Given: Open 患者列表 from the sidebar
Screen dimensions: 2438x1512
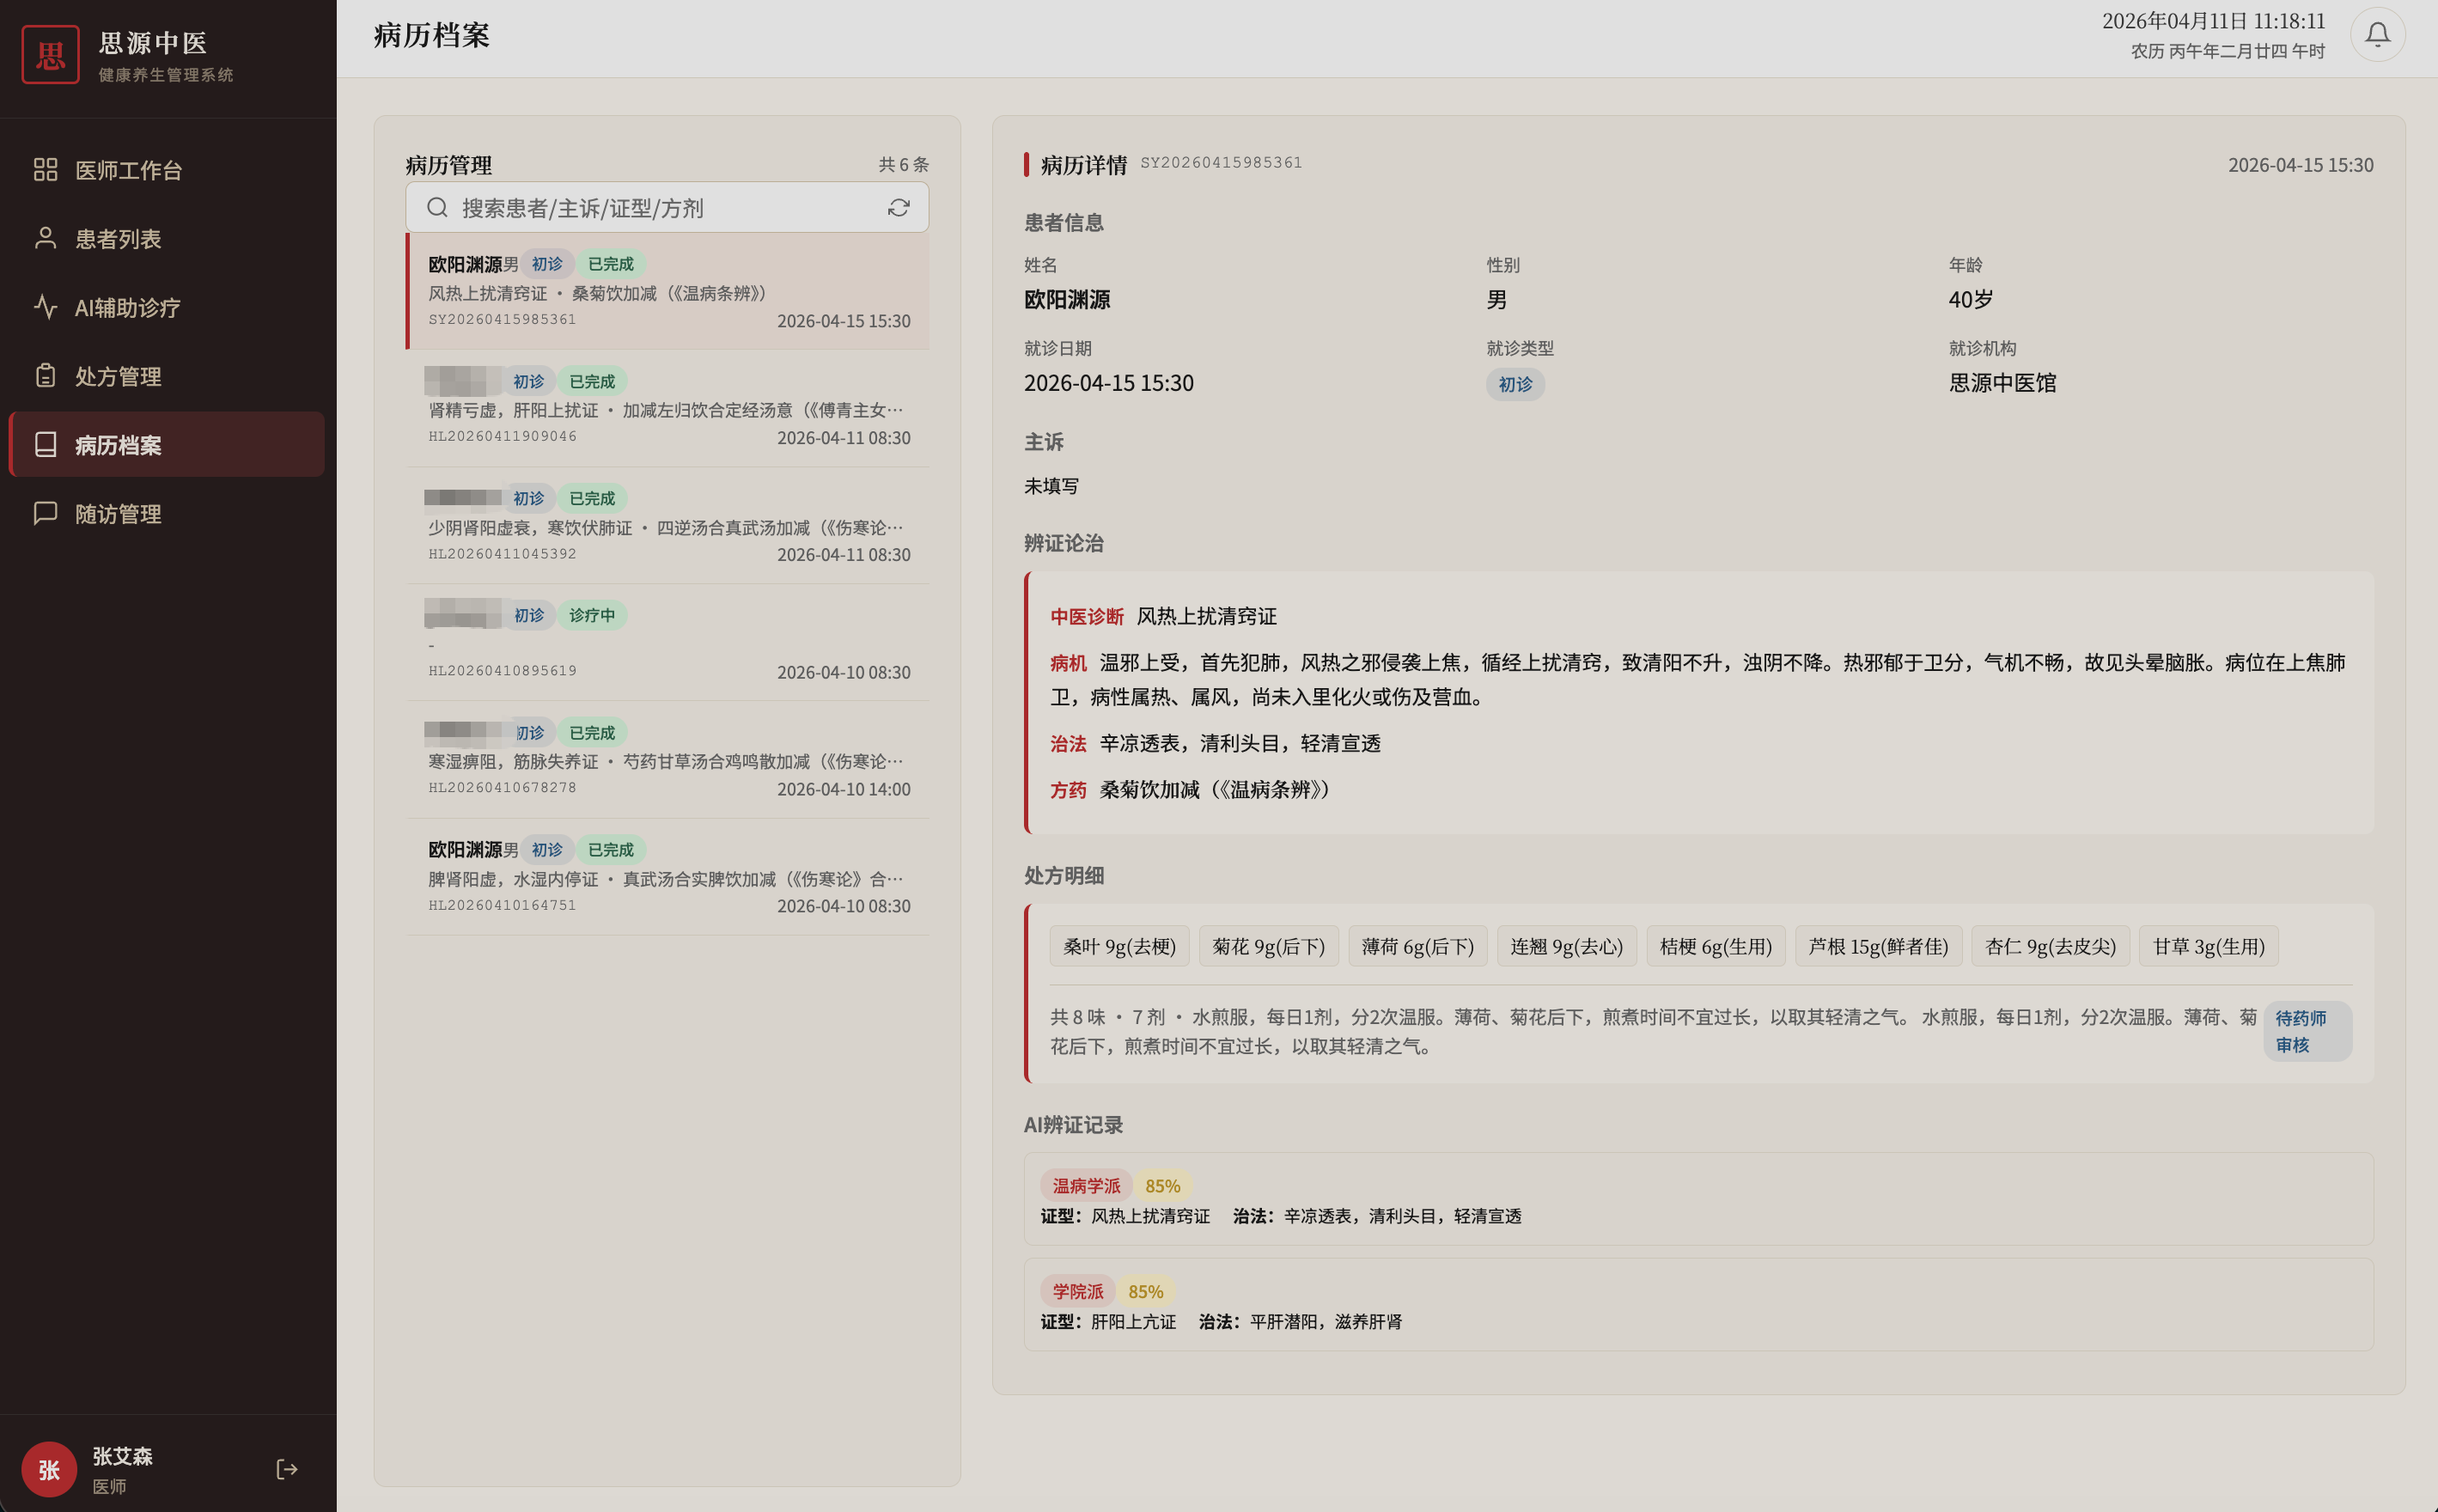Looking at the screenshot, I should [x=118, y=239].
